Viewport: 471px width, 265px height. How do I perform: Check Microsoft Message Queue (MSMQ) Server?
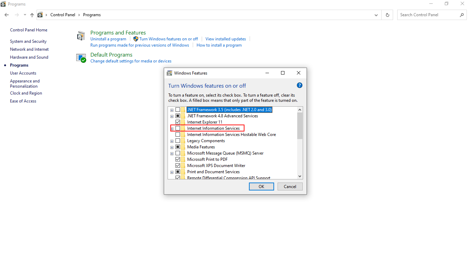(x=178, y=153)
